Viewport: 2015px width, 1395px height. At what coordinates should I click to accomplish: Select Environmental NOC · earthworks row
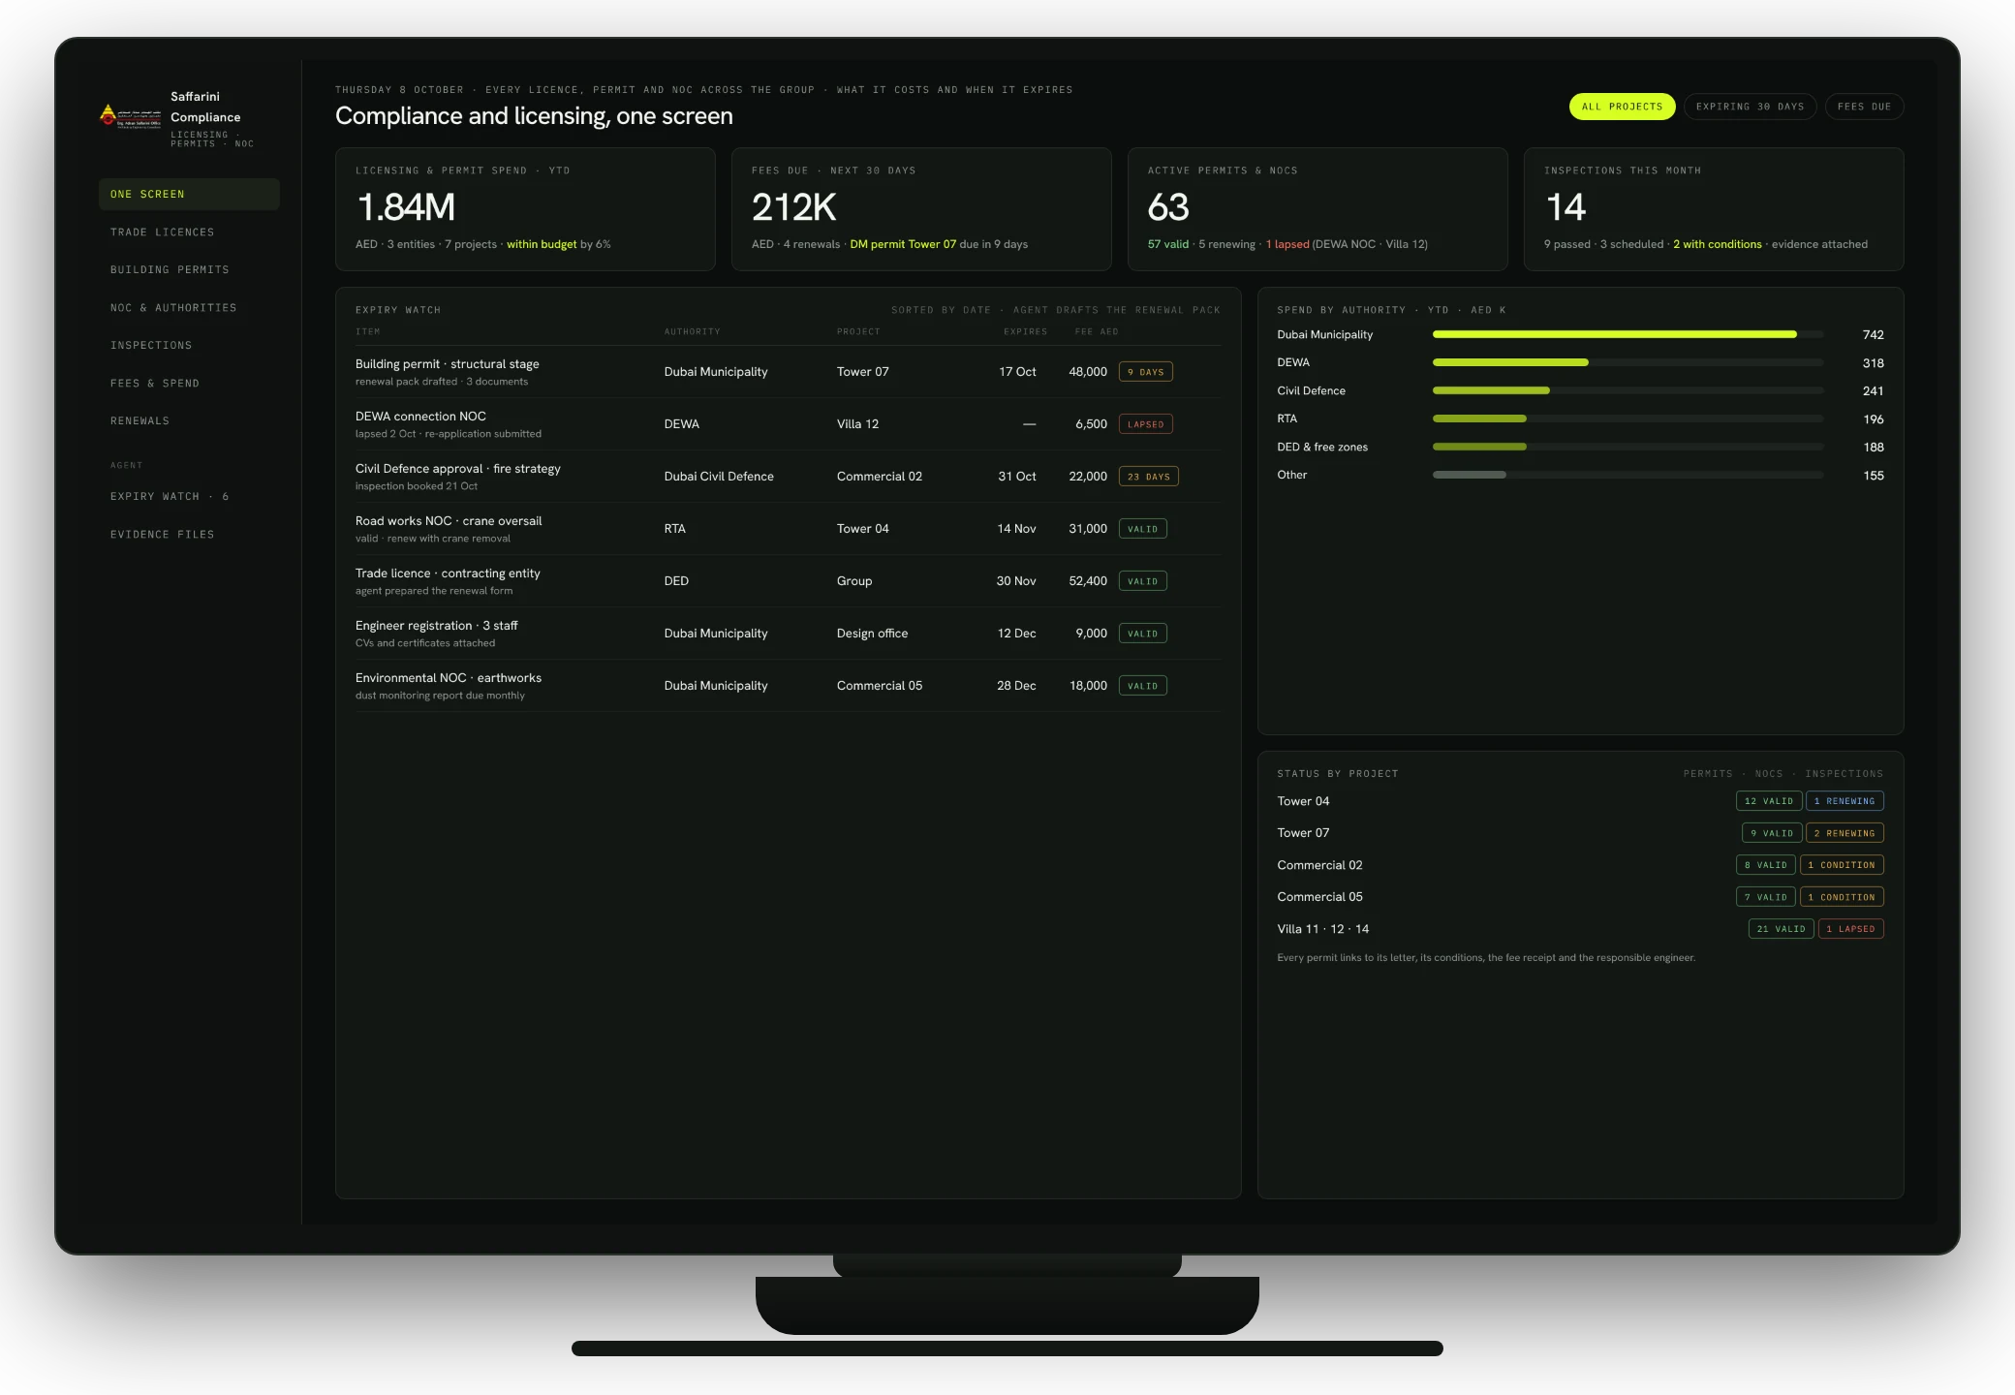tap(788, 686)
